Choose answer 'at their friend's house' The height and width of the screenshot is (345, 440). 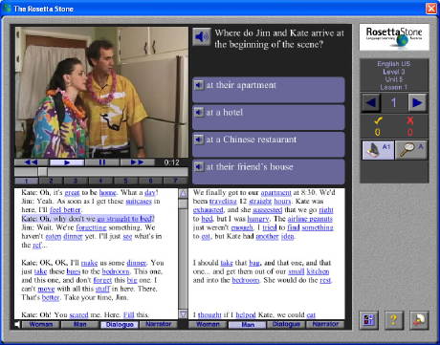269,171
